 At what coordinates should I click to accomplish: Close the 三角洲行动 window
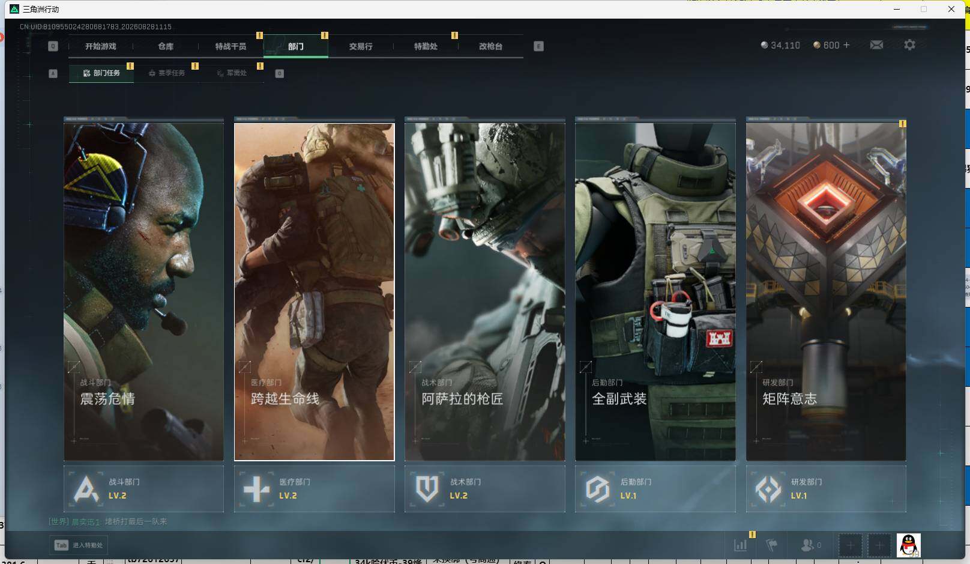pyautogui.click(x=951, y=9)
